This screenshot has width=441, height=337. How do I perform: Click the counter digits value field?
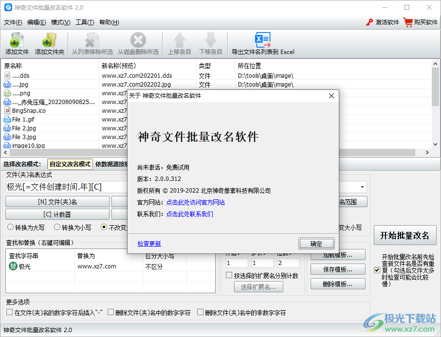tap(288, 263)
